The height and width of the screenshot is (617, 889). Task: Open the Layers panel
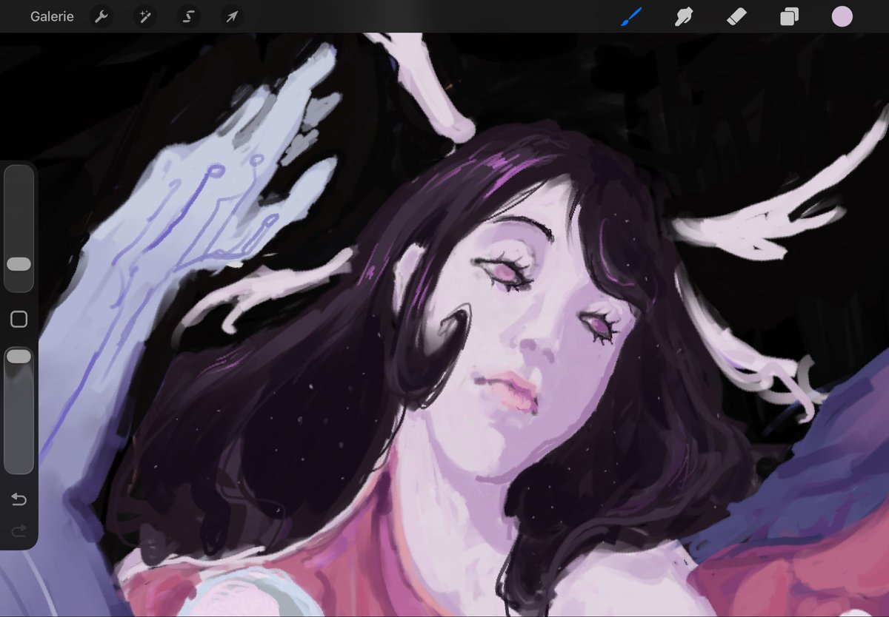click(x=789, y=16)
